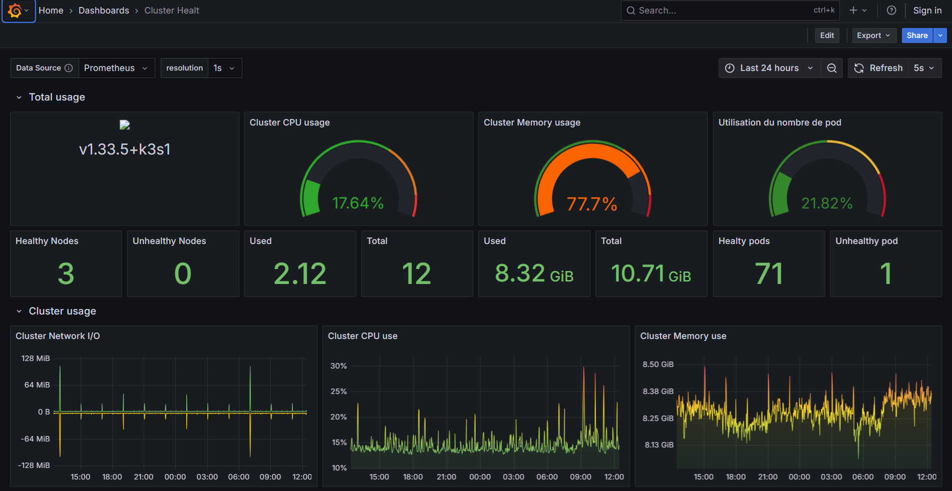The height and width of the screenshot is (491, 952).
Task: Open the help question mark icon
Action: point(891,10)
